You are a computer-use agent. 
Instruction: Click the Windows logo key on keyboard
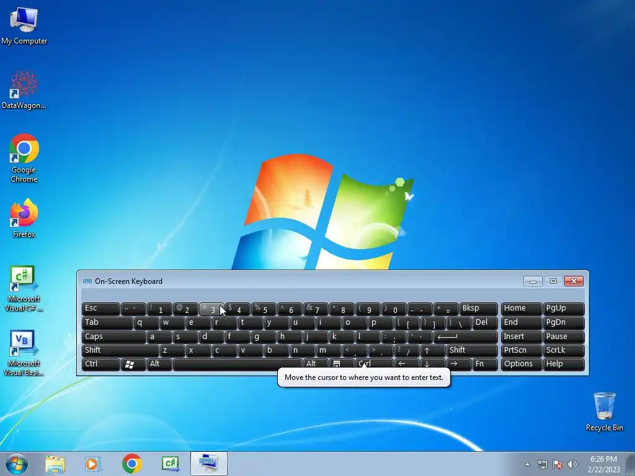(133, 364)
